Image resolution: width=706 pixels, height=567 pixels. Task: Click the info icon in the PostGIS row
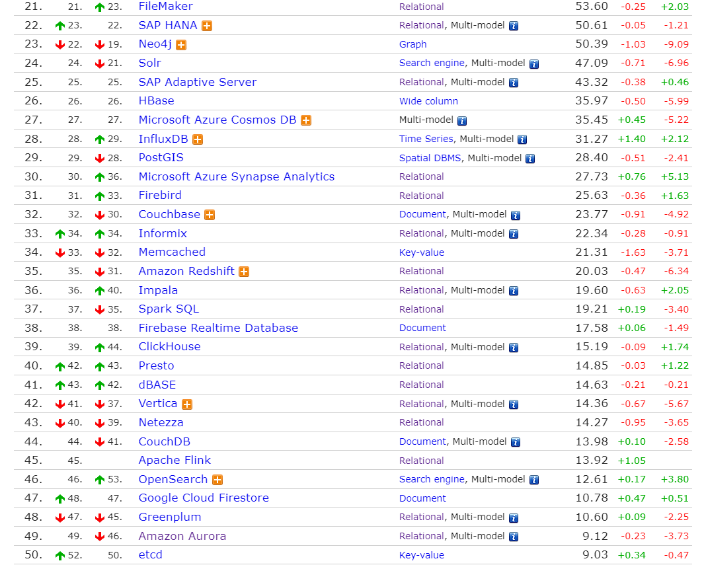(x=530, y=159)
